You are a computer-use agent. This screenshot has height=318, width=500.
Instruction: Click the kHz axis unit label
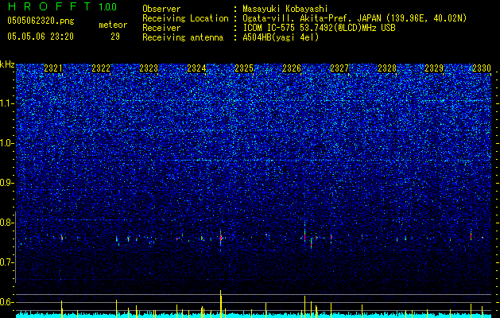7,64
